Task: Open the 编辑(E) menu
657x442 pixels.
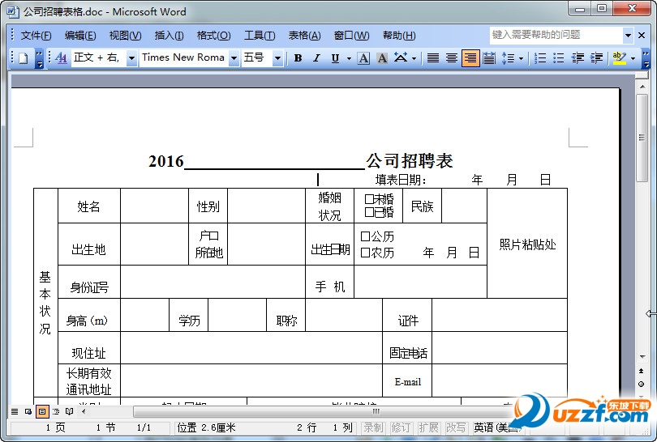Action: point(80,36)
